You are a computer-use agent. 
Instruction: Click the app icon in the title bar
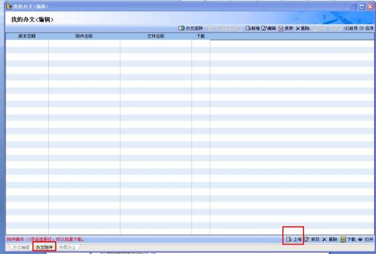9,6
